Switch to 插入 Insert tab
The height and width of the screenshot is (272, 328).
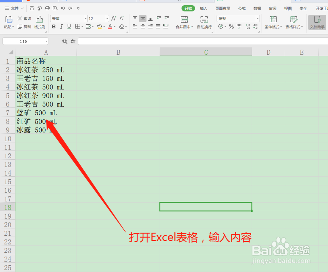203,9
